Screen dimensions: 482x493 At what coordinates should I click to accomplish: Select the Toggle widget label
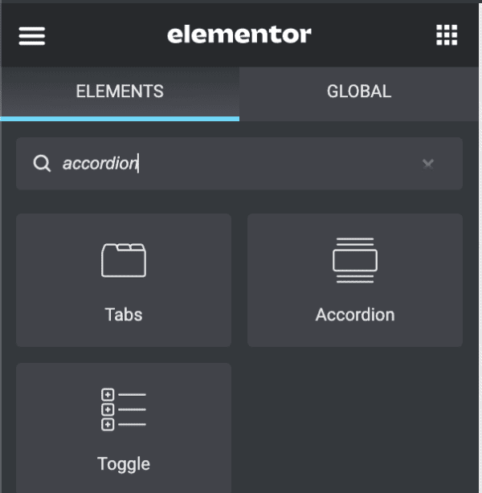[124, 463]
